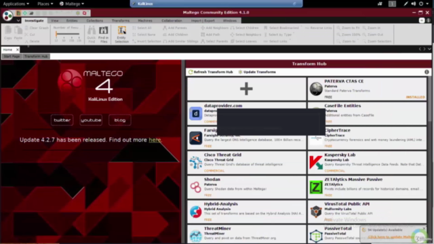Switch to the Machines ribbon tab
This screenshot has width=434, height=244.
(145, 21)
